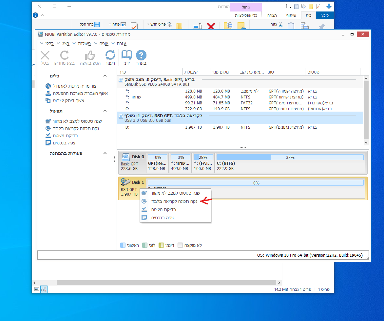Open the הצג view menu dropdown
This screenshot has height=321, width=384.
pos(63,43)
